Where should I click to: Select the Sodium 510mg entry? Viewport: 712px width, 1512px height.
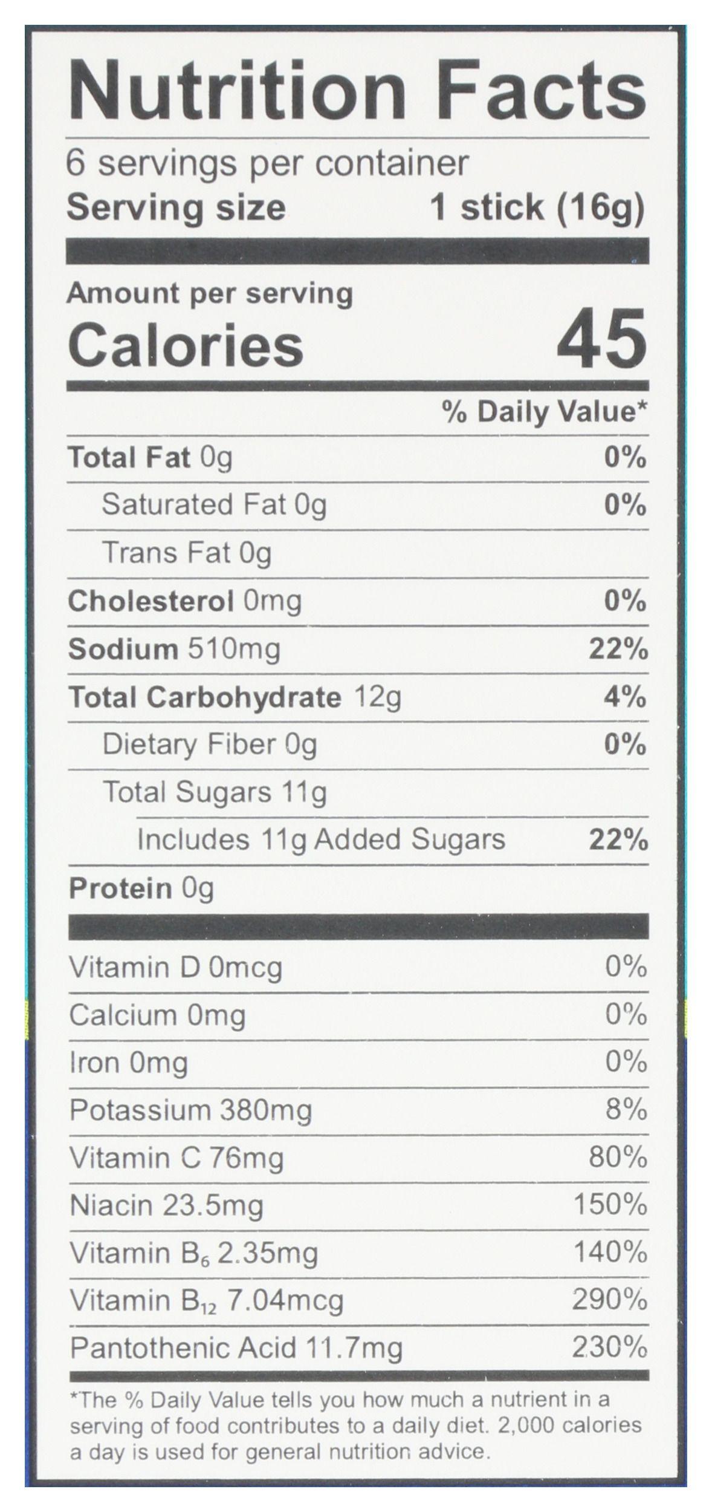coord(174,649)
